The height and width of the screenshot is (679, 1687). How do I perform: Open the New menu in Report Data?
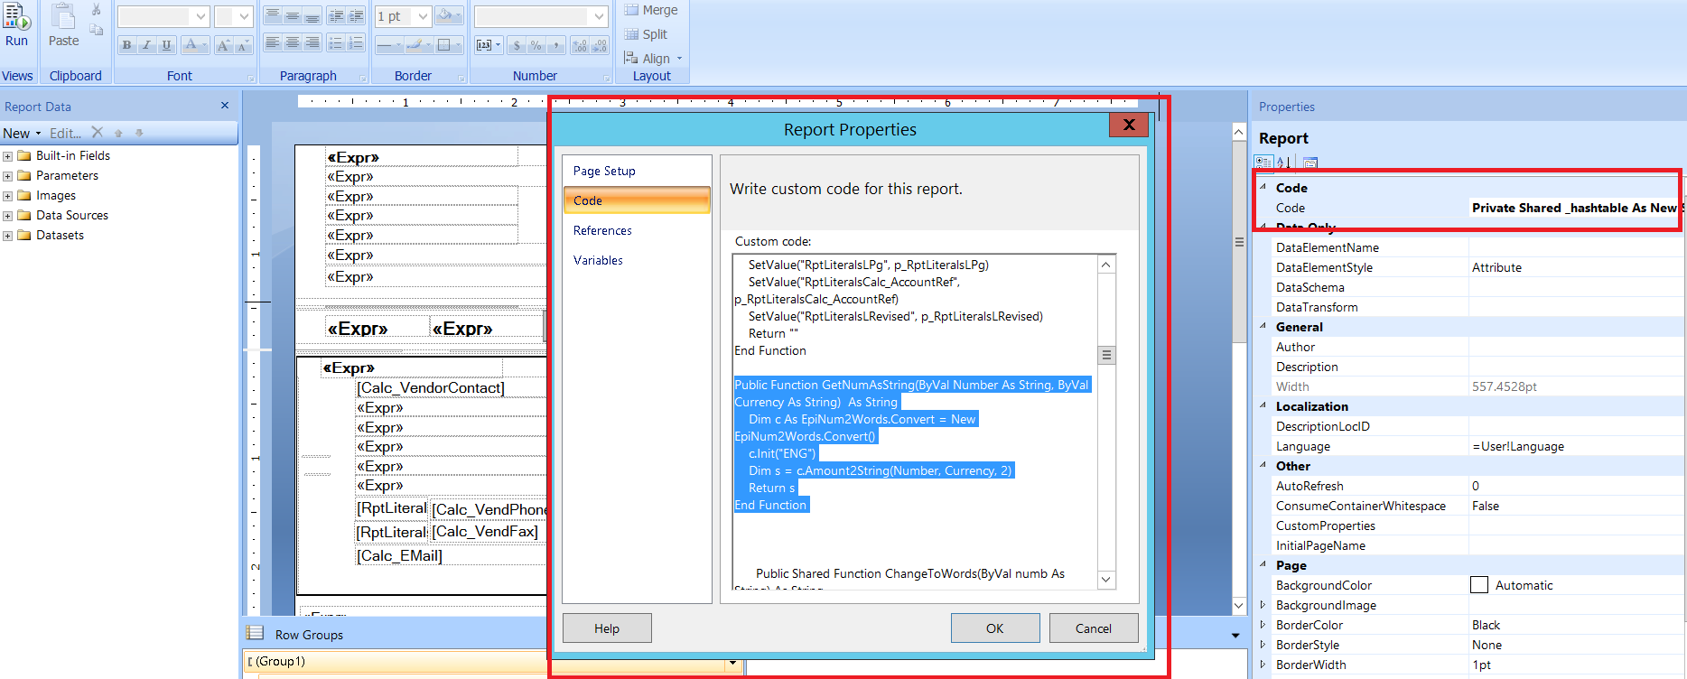point(22,133)
